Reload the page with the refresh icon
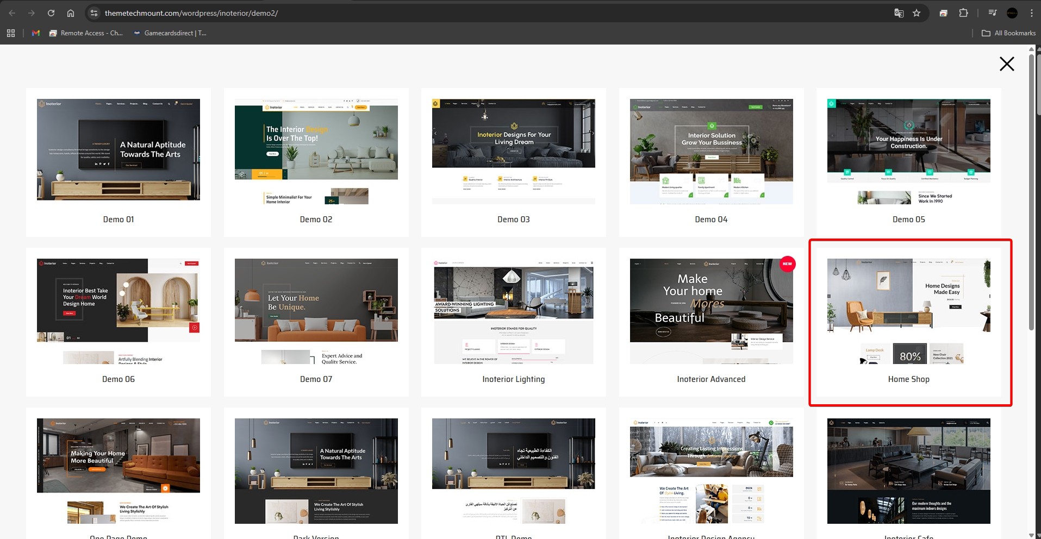Screen dimensions: 1041x539 click(x=51, y=13)
